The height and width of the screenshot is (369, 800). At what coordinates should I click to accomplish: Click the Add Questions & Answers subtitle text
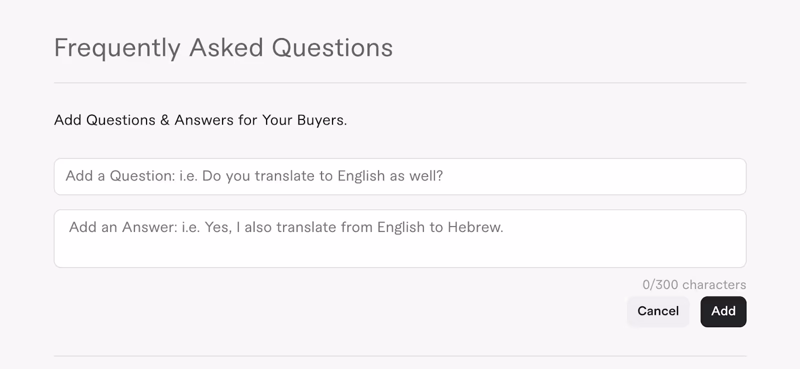pos(200,120)
